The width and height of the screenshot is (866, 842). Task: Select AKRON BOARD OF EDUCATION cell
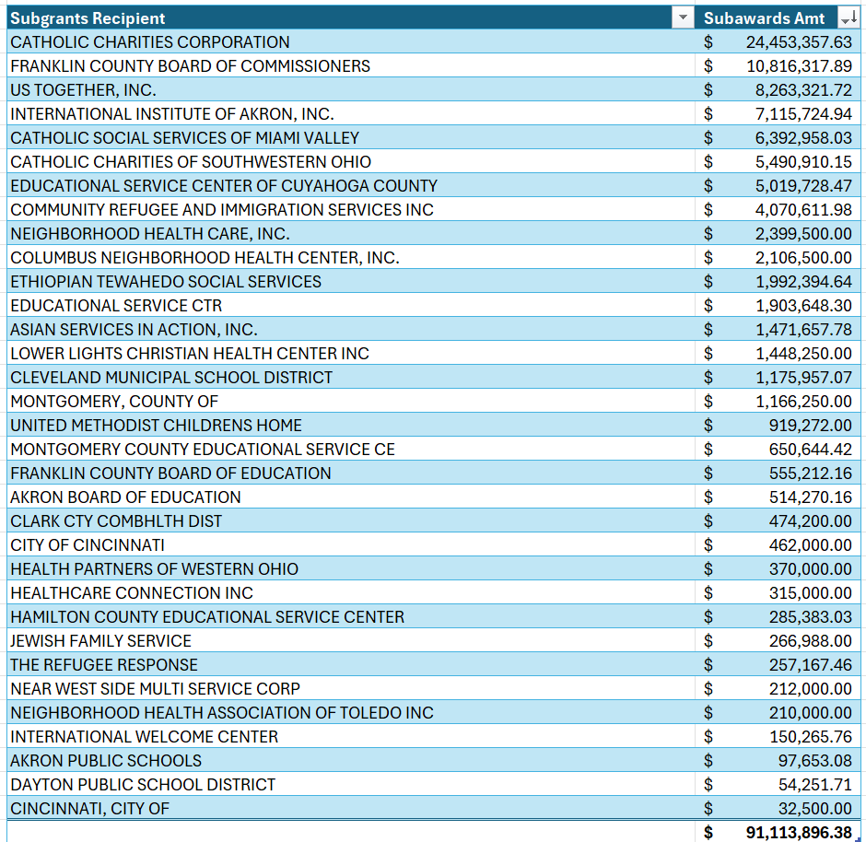pos(351,497)
